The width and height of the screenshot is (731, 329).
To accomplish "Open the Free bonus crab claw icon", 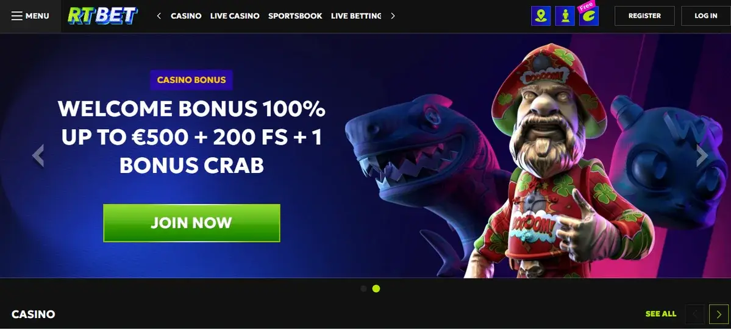I will point(589,15).
